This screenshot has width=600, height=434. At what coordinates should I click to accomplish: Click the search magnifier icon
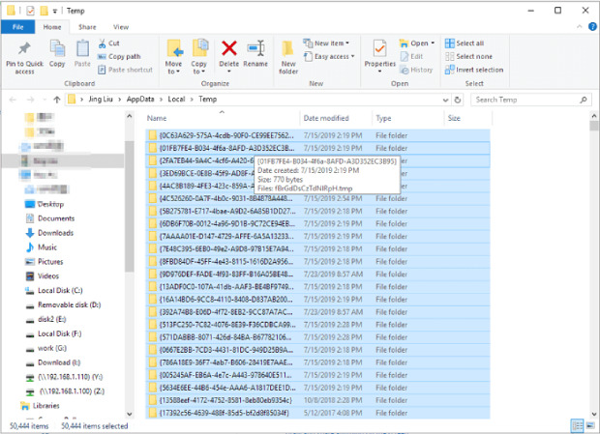pyautogui.click(x=584, y=100)
